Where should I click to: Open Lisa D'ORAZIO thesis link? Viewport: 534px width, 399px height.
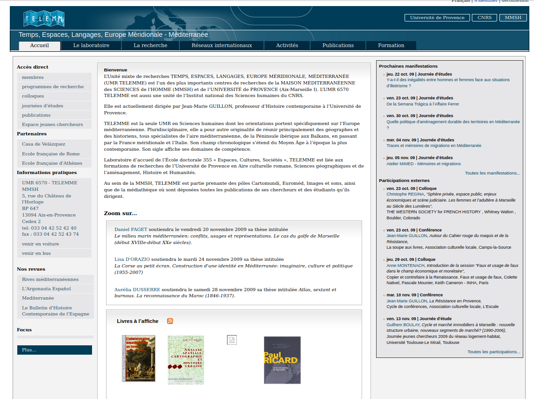(x=132, y=259)
